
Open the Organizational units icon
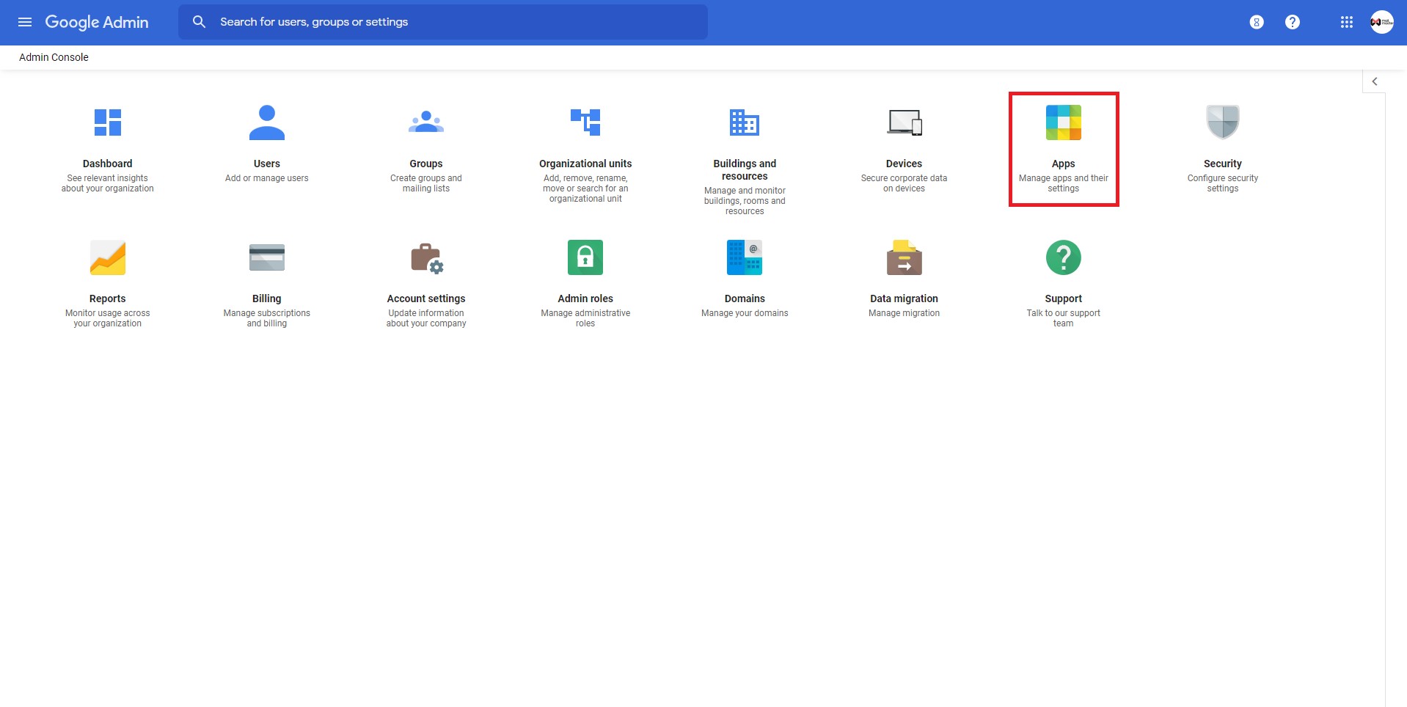tap(585, 122)
